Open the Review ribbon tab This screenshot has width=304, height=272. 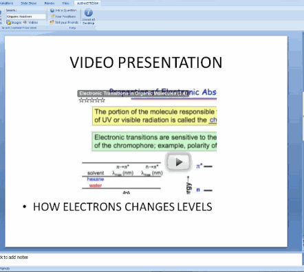pos(50,3)
